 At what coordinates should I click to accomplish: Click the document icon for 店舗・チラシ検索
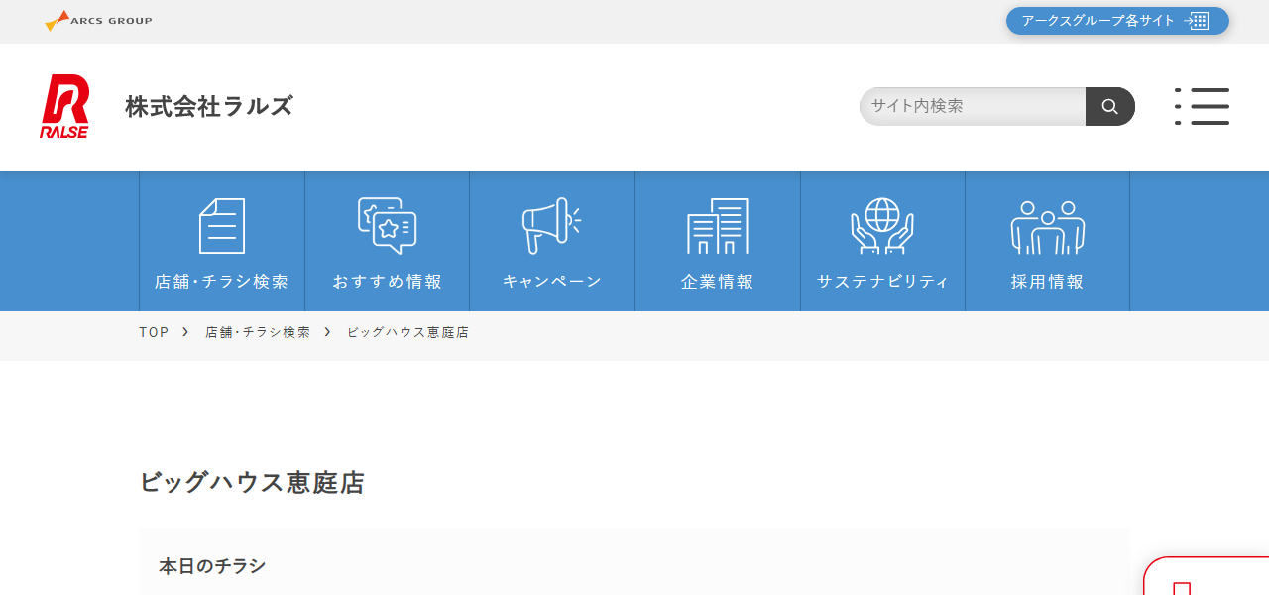222,226
